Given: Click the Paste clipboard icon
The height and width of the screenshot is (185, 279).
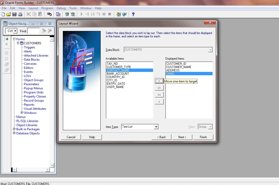Looking at the screenshot, I should tap(40, 14).
